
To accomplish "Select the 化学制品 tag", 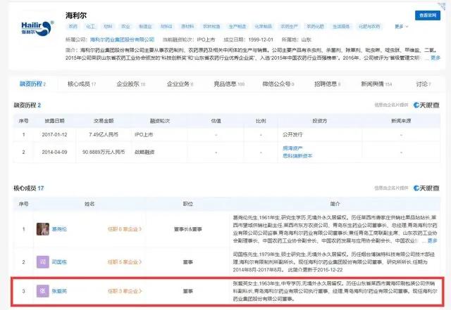I will click(x=263, y=27).
